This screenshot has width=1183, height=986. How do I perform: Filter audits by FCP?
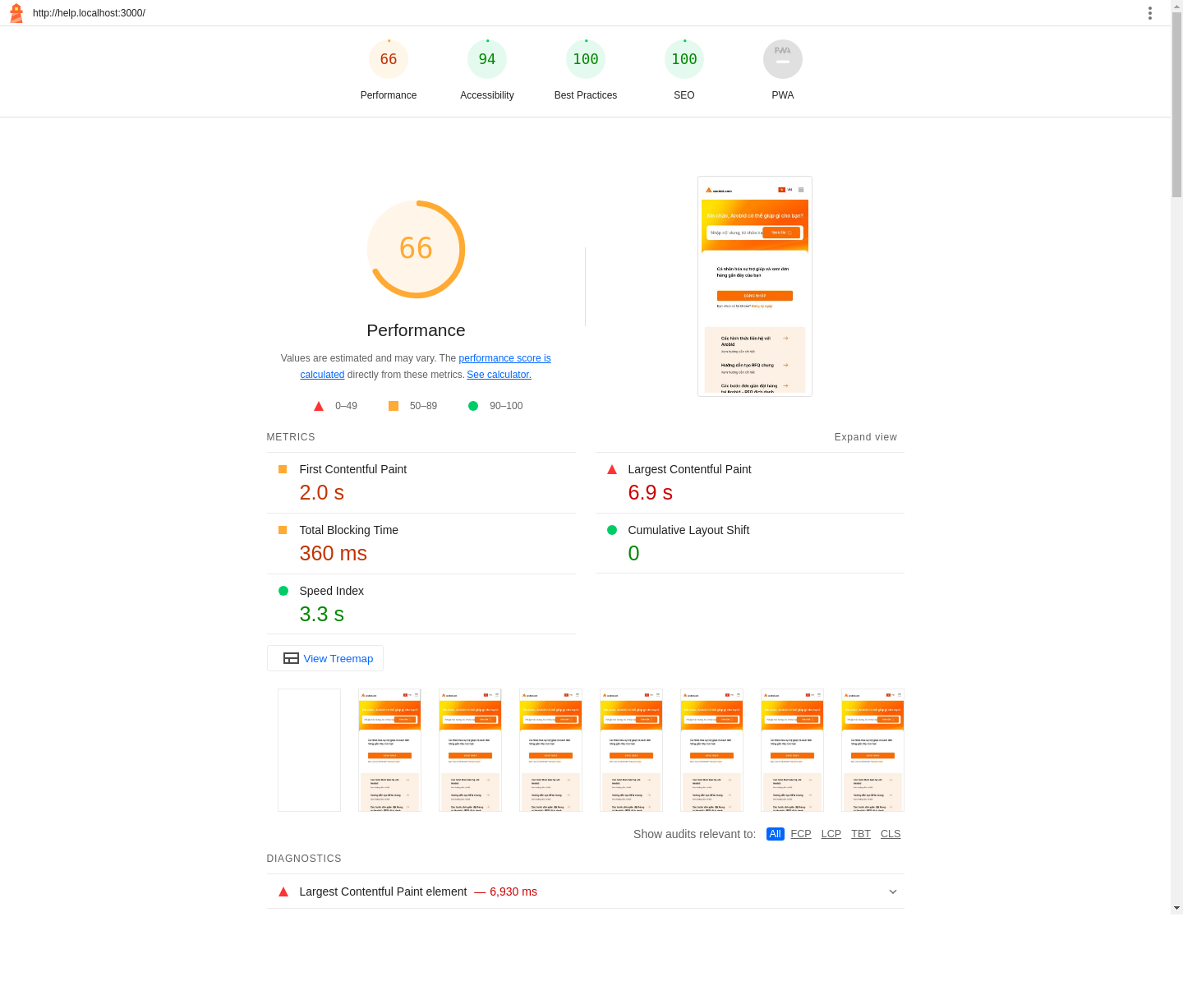point(801,834)
